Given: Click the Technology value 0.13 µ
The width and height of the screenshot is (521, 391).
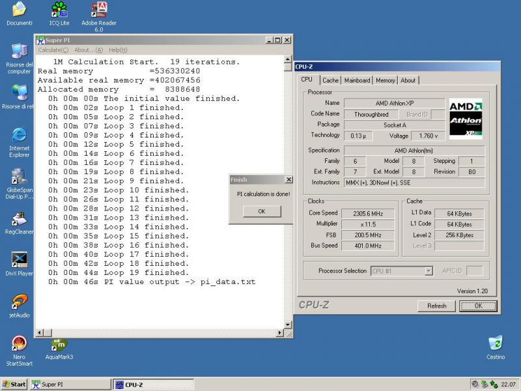Looking at the screenshot, I should click(x=358, y=136).
